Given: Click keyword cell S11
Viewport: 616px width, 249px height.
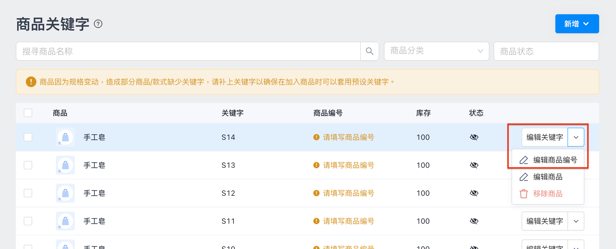Looking at the screenshot, I should pyautogui.click(x=228, y=221).
